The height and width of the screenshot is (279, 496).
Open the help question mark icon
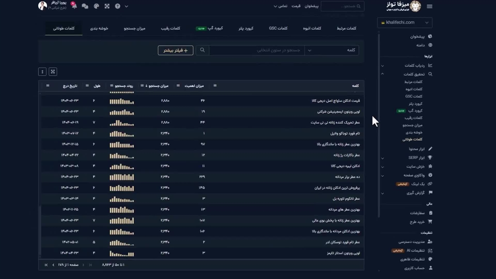tap(117, 6)
